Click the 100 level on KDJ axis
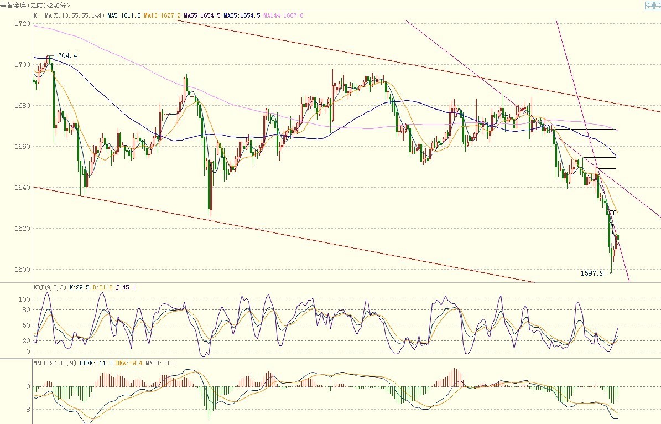This screenshot has width=661, height=424. (x=25, y=299)
